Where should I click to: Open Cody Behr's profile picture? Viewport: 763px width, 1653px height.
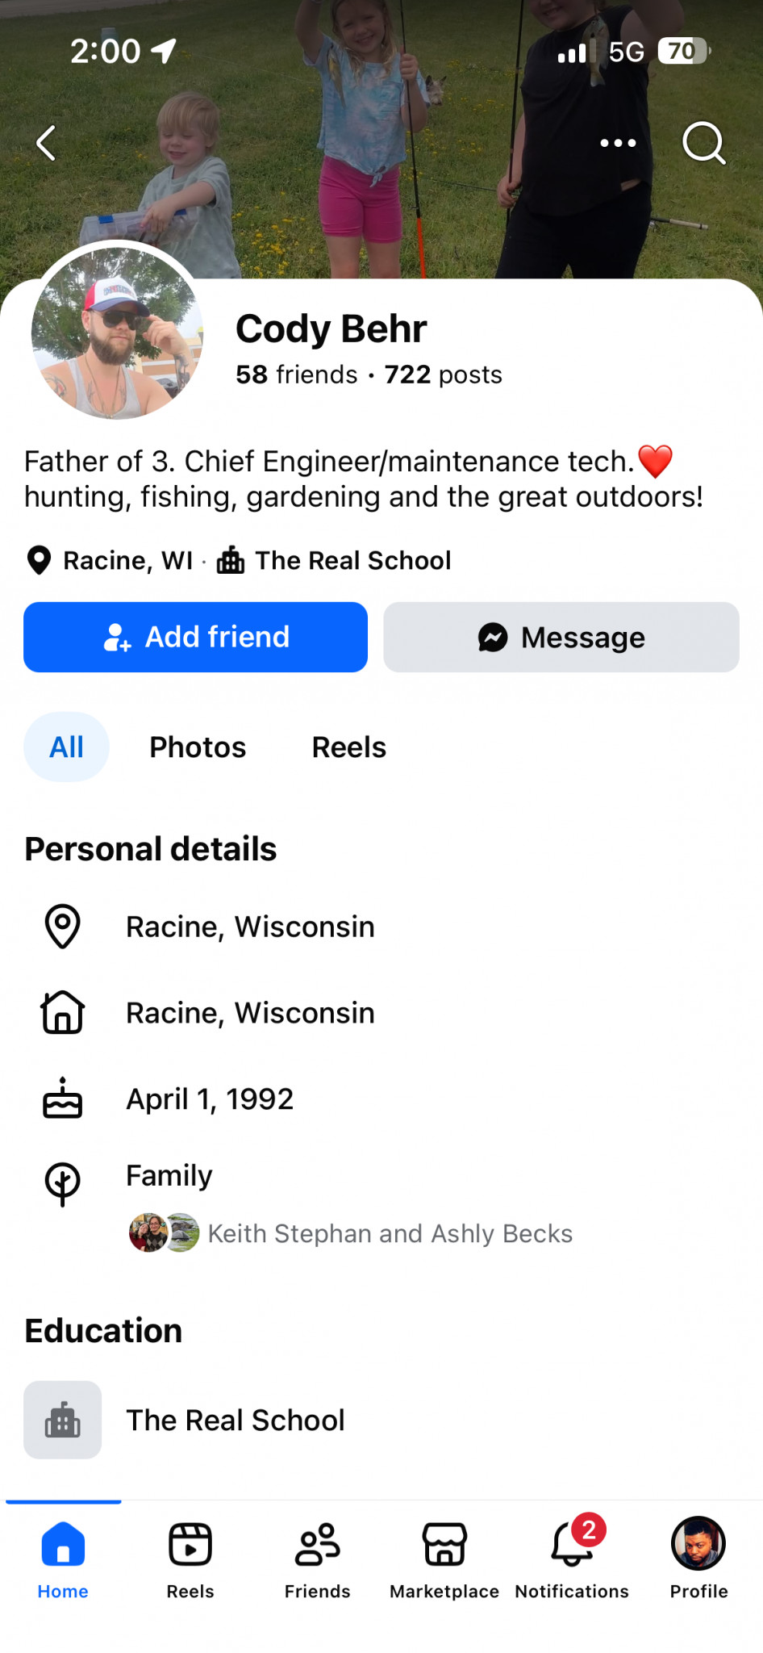tap(117, 333)
